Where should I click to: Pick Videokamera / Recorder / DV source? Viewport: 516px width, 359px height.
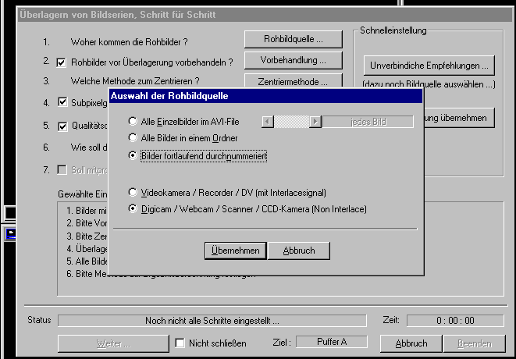pos(133,192)
